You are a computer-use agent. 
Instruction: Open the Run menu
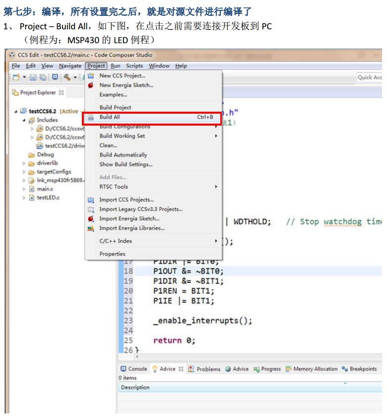116,66
